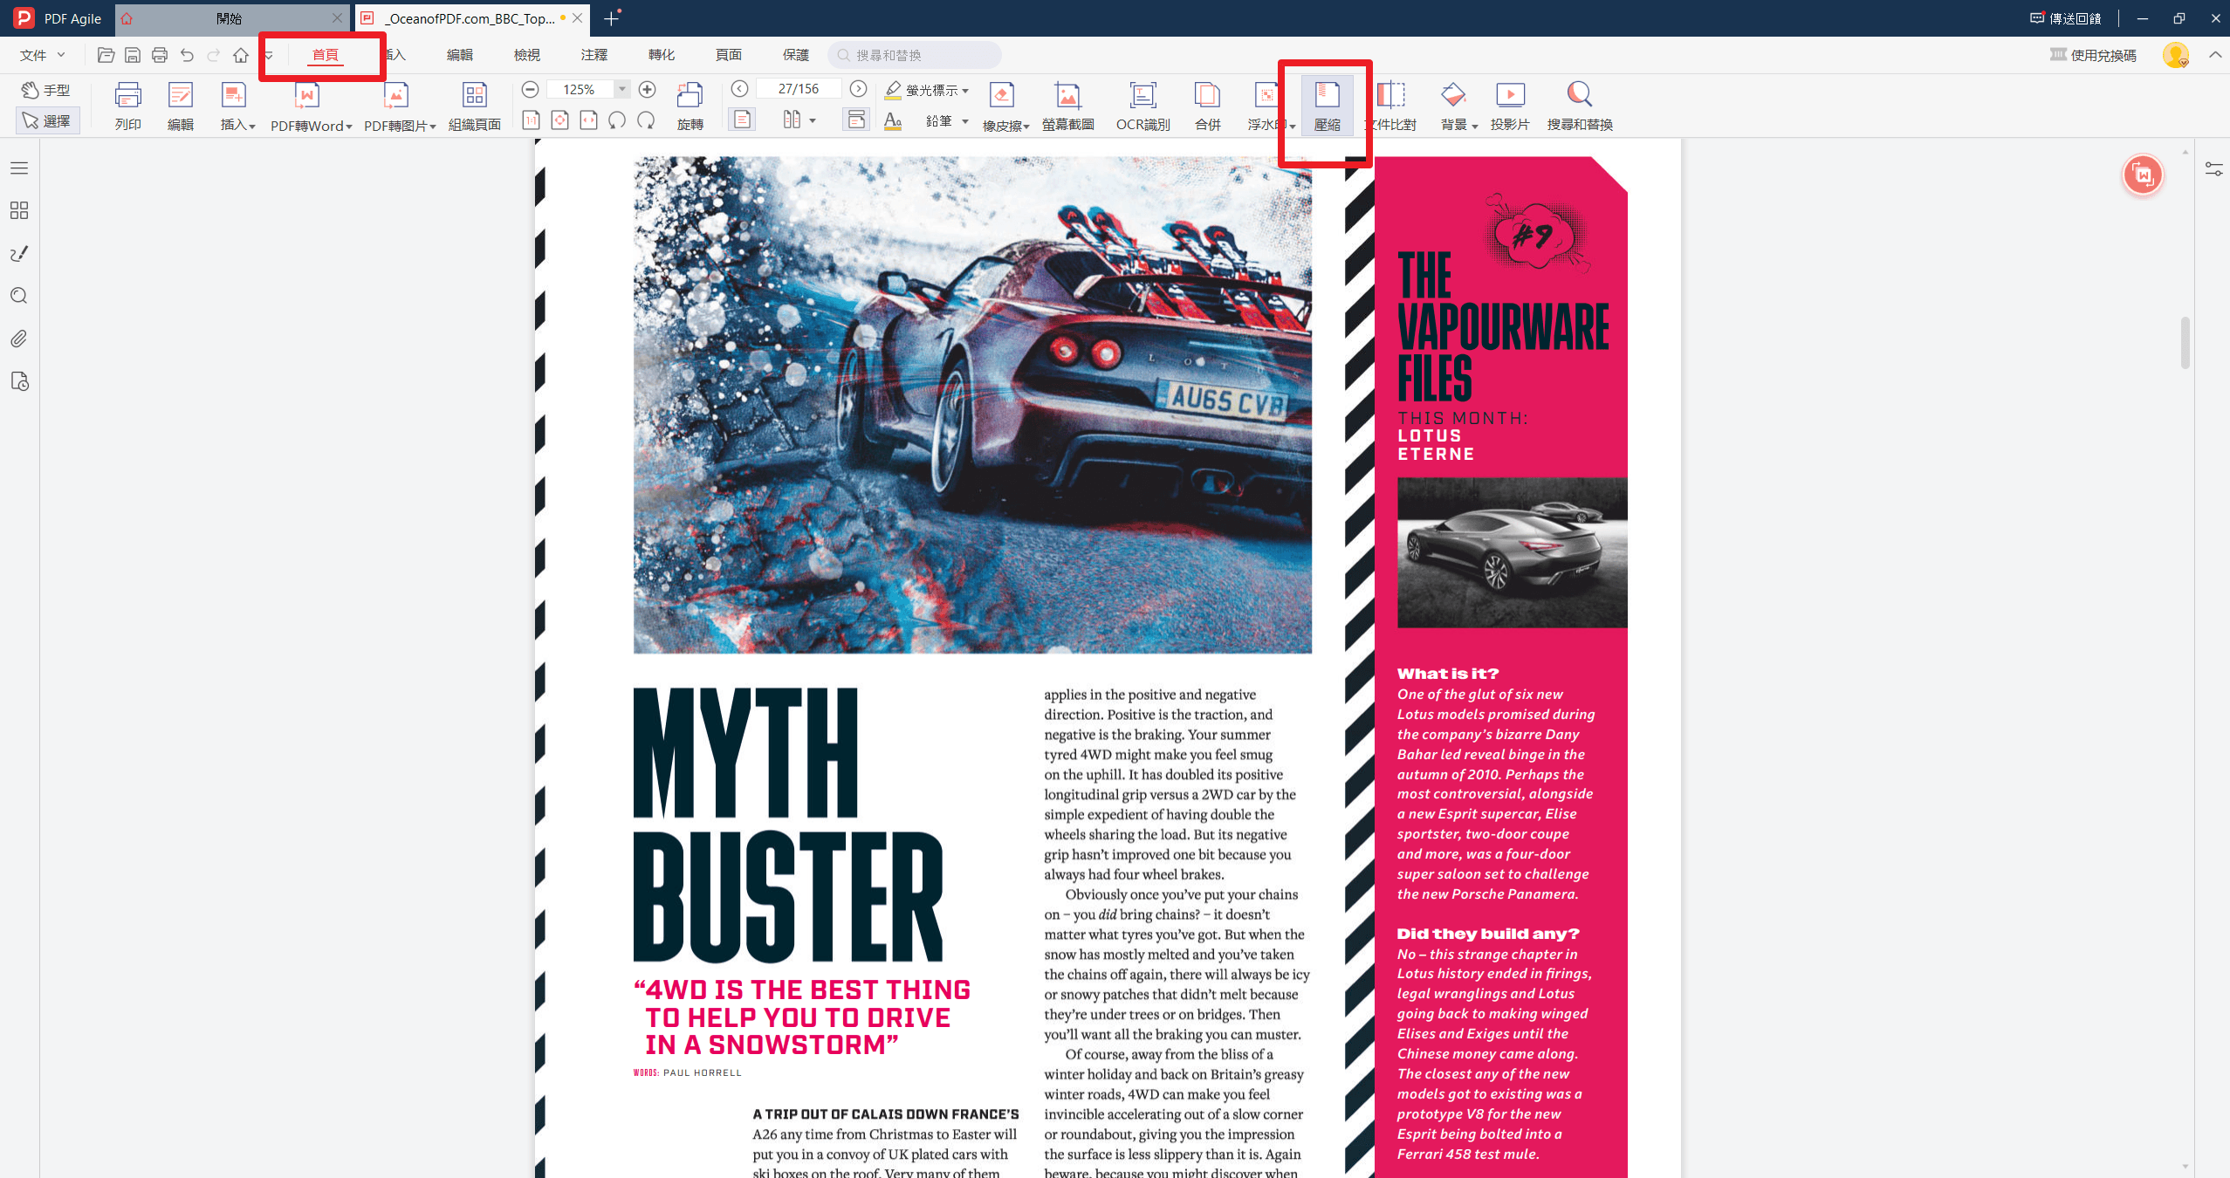The height and width of the screenshot is (1178, 2230).
Task: Switch to the 編輯 ribbon tab
Action: (460, 55)
